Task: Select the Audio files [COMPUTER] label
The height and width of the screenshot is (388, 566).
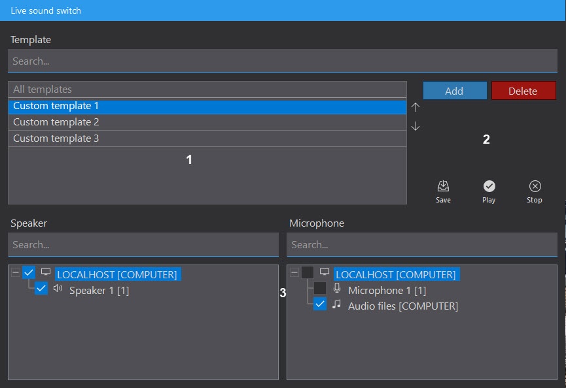Action: point(403,306)
